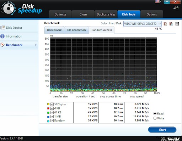Click the Disk Doctor sidebar icon
This screenshot has height=141, width=182.
click(x=2, y=28)
